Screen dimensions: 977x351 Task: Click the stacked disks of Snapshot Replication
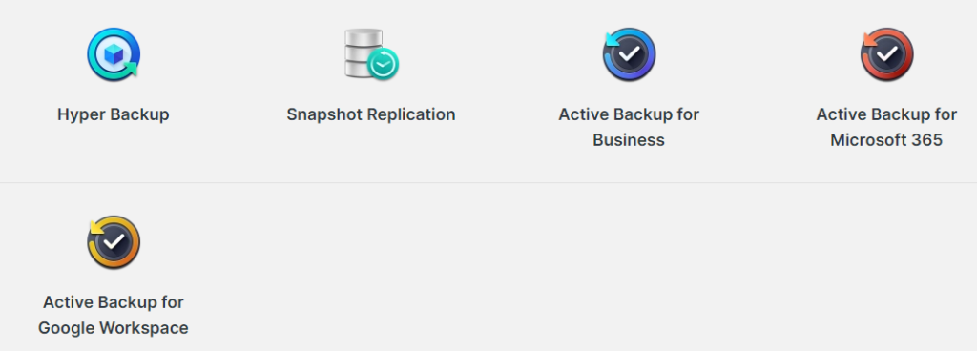coord(362,53)
